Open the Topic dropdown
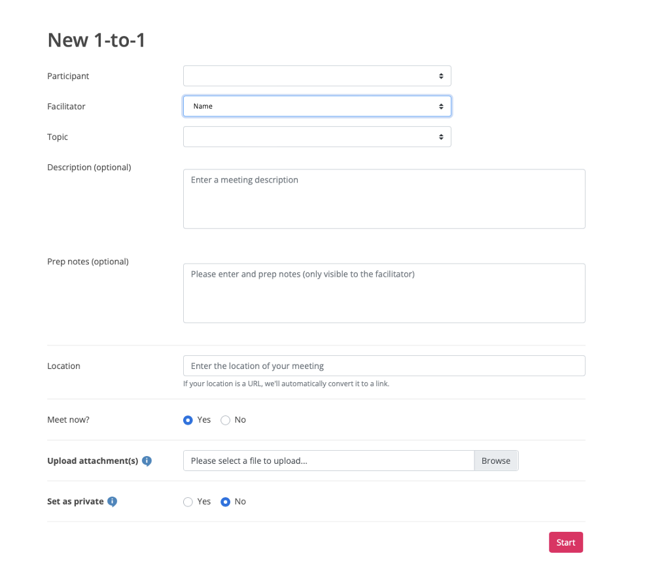This screenshot has height=581, width=666. 317,137
